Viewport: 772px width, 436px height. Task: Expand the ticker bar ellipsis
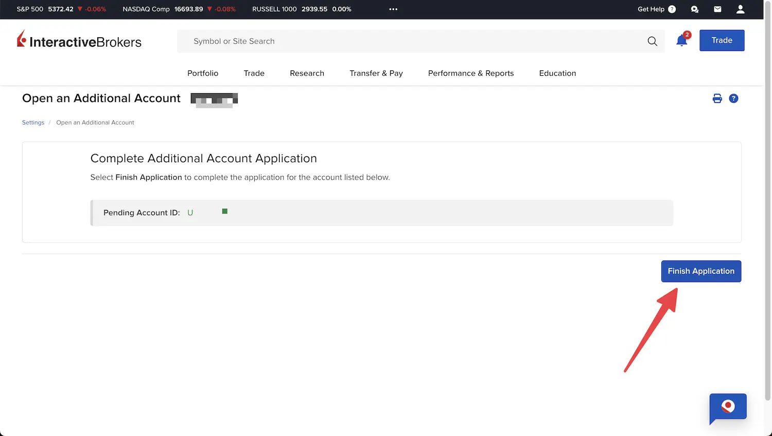[393, 9]
